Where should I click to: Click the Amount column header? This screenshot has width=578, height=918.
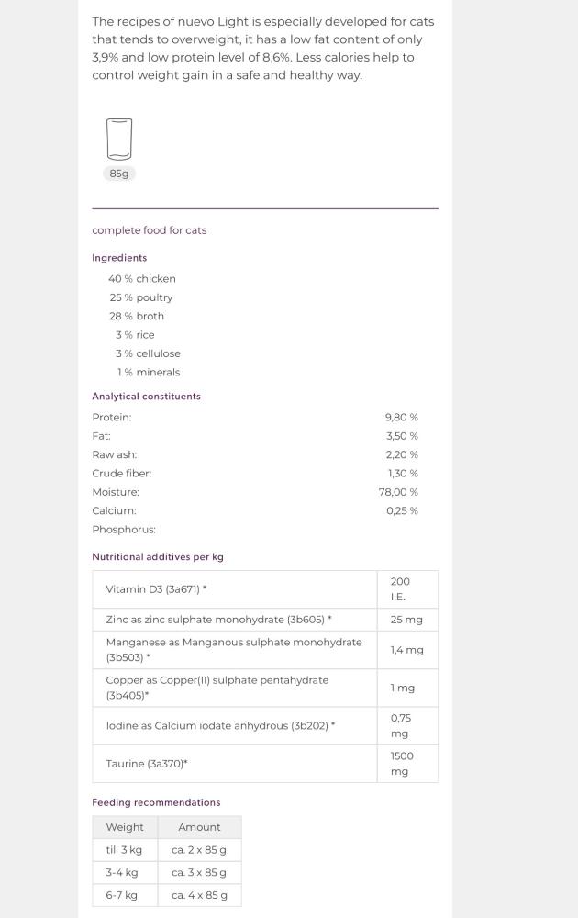pos(199,827)
